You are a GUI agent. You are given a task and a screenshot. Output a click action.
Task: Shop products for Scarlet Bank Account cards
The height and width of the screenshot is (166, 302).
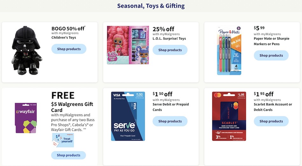271,121
